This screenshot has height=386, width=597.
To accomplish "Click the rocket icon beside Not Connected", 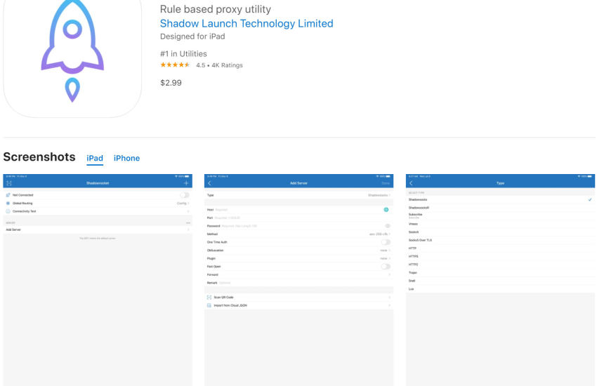I will click(x=8, y=195).
